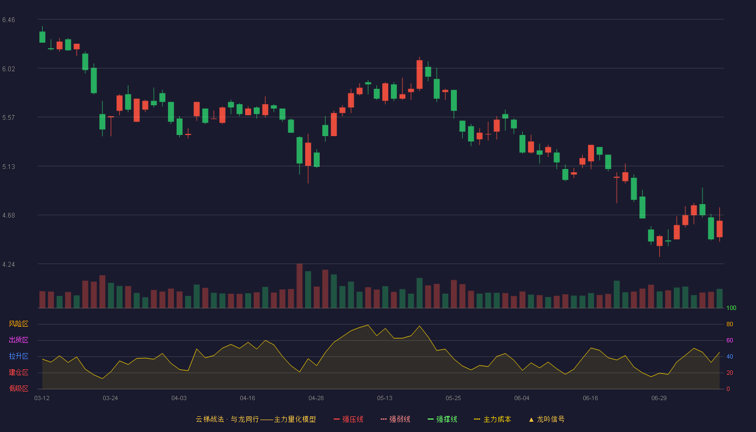Toggle the 龙吟信号 legend entry
Screen dimensions: 756x432
click(546, 419)
